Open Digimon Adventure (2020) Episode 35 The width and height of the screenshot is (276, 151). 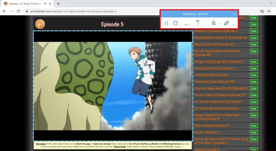click(221, 88)
